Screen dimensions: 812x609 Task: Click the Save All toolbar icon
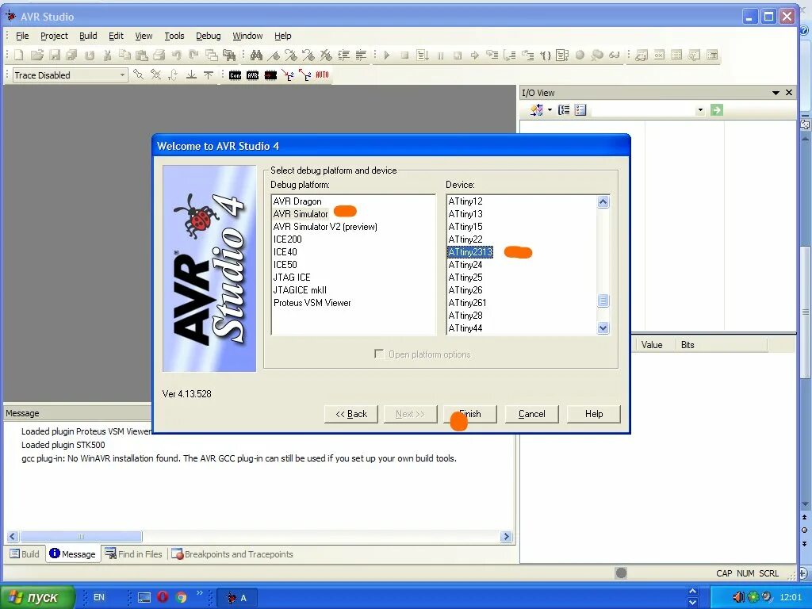click(x=71, y=55)
